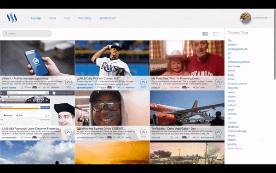Click the small icon beside the bitcoin tag
The width and height of the screenshot is (276, 173).
pyautogui.click(x=238, y=66)
